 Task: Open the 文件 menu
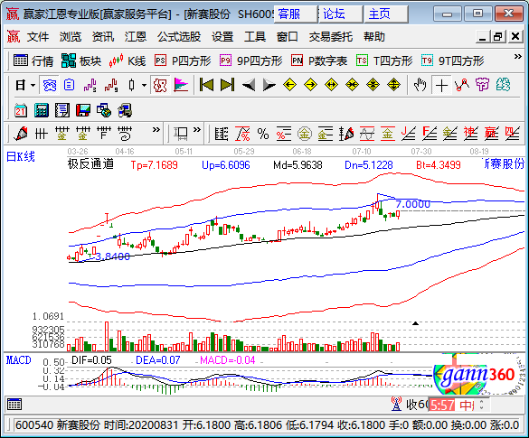point(38,37)
